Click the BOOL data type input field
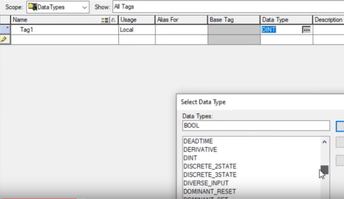The height and width of the screenshot is (199, 344). (x=256, y=126)
